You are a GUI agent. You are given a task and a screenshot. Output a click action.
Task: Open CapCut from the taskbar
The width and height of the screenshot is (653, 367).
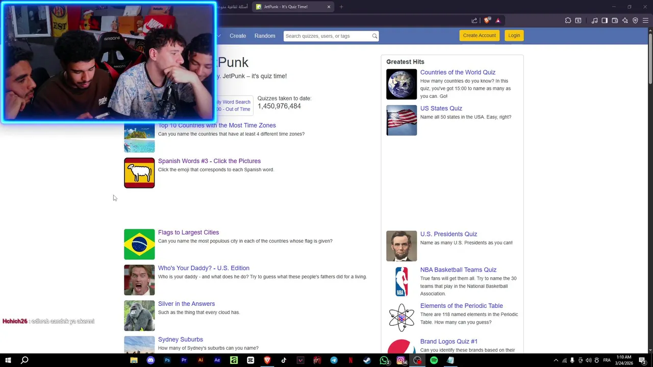[x=250, y=360]
